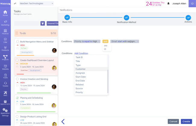Go to Finance module icon
The image size is (196, 126).
point(5,31)
